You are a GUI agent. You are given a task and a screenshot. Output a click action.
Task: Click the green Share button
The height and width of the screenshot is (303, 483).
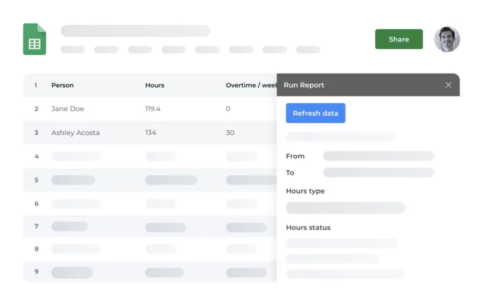click(x=399, y=39)
